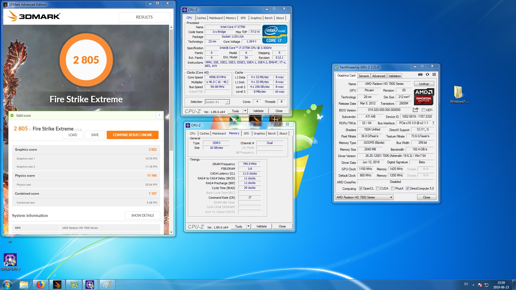
Task: Click the Core Speed value field
Action: tap(217, 77)
